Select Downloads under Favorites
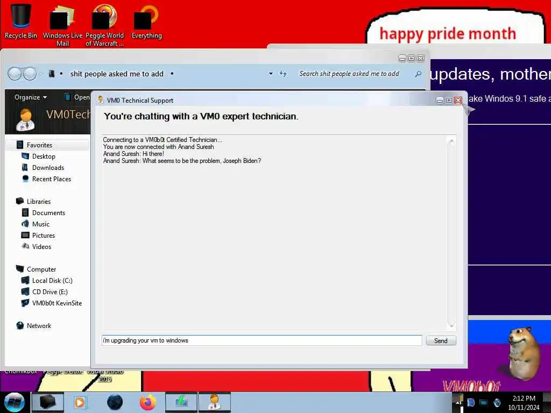 click(48, 168)
